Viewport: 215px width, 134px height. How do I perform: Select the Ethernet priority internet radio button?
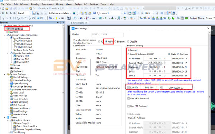point(115,41)
